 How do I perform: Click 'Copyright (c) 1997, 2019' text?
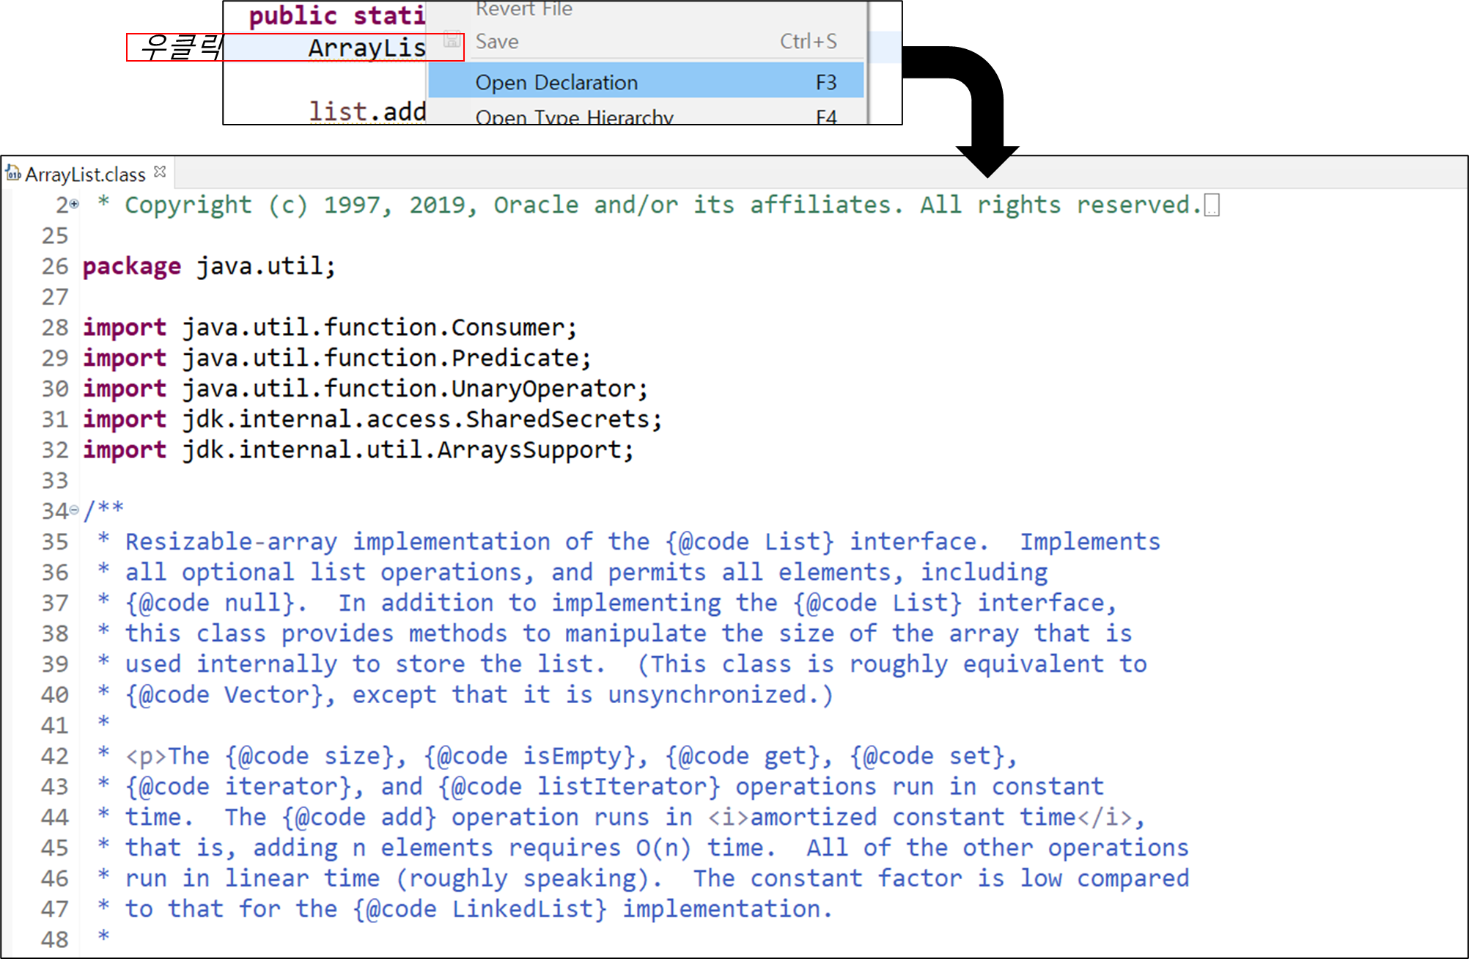click(x=295, y=205)
